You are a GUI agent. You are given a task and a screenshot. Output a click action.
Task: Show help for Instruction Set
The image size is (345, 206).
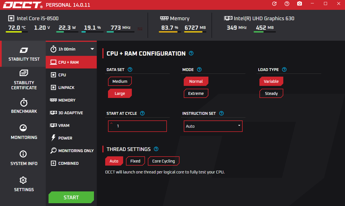221,113
